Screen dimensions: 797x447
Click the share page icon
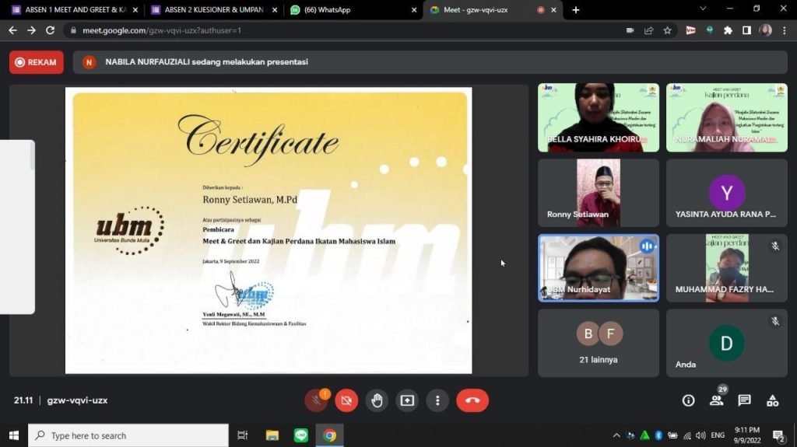(648, 30)
